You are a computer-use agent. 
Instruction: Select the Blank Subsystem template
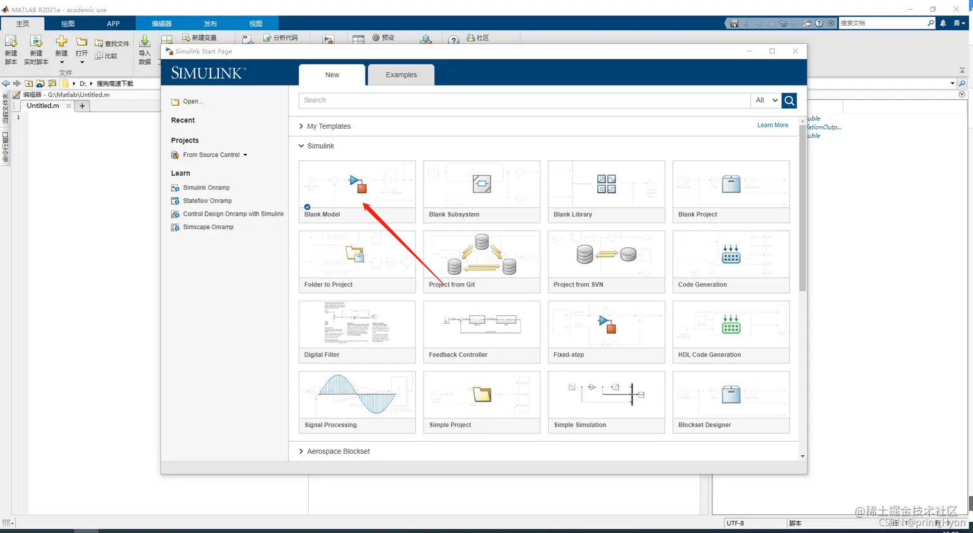pyautogui.click(x=482, y=192)
